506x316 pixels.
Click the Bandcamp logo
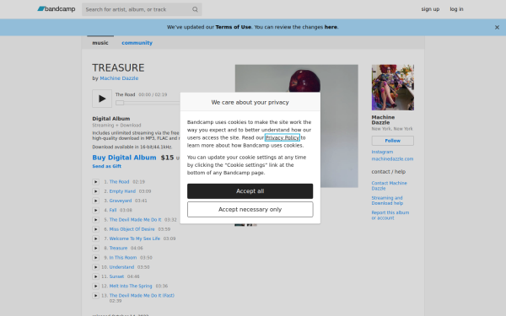point(57,9)
